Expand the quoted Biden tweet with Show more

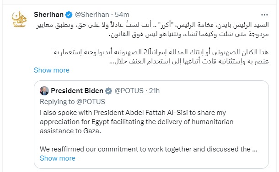(x=58, y=158)
